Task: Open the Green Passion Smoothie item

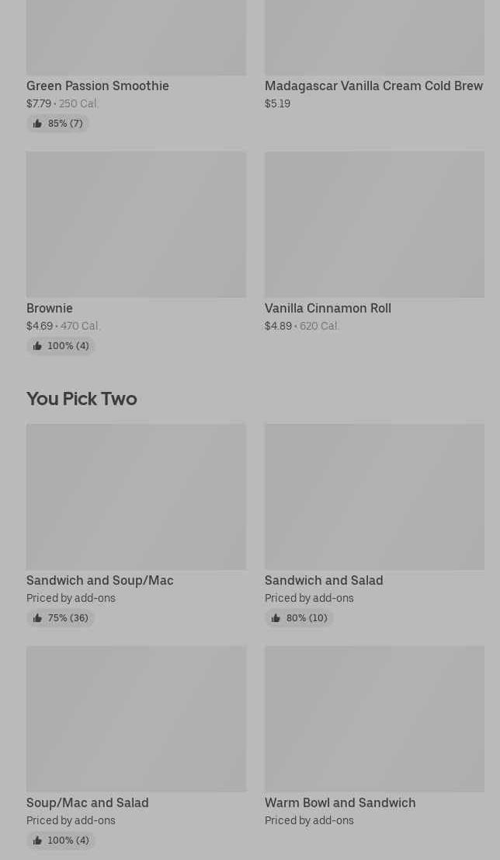Action: click(x=97, y=86)
